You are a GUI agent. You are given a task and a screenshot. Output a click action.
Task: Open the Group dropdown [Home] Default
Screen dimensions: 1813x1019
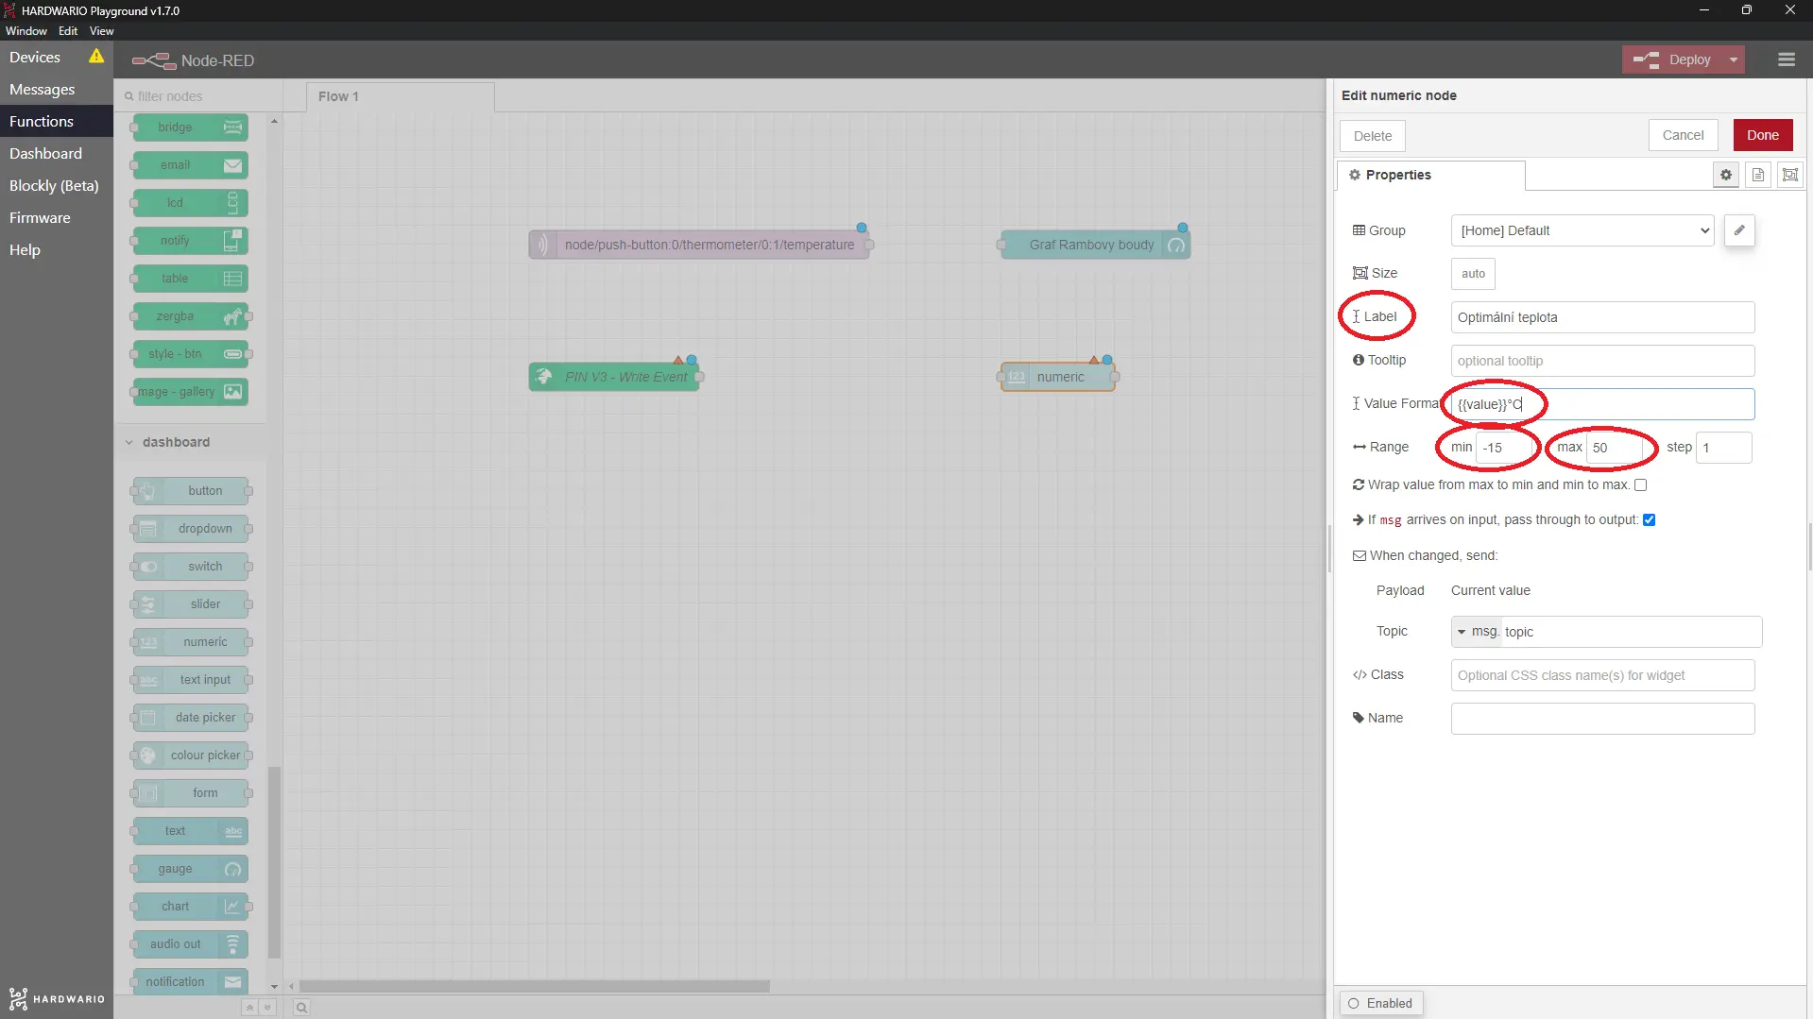pyautogui.click(x=1582, y=230)
